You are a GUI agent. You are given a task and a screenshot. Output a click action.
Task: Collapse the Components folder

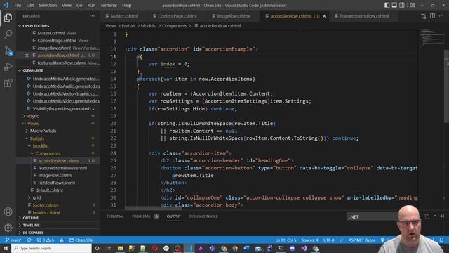48,153
